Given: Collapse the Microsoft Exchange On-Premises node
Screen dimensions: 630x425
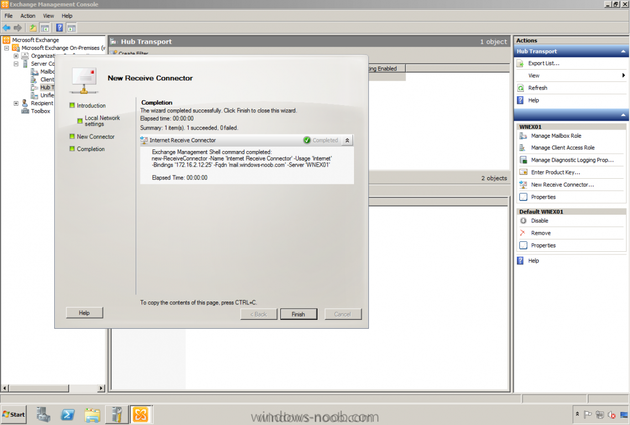Looking at the screenshot, I should 7,48.
